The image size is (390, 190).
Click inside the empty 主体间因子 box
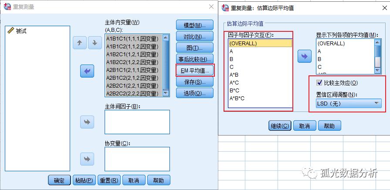pos(137,122)
